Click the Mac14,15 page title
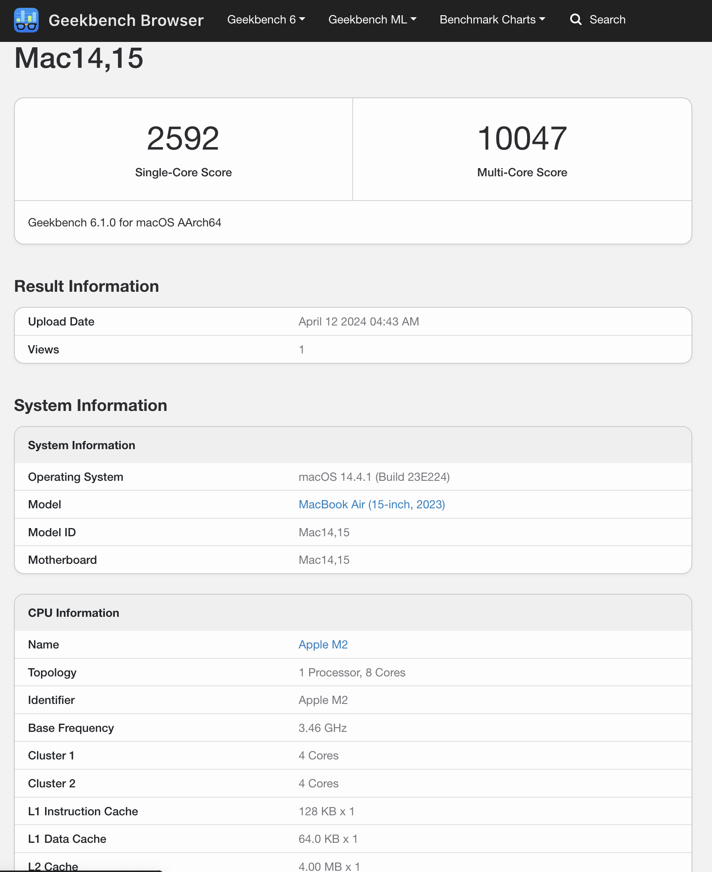The image size is (712, 872). 79,58
